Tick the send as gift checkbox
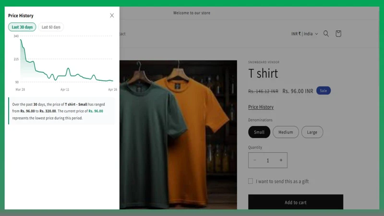Image resolution: width=384 pixels, height=216 pixels. (250, 181)
